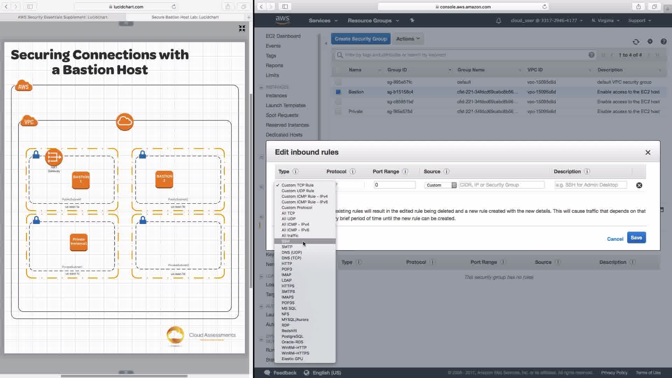
Task: Open the Services dropdown menu
Action: (323, 21)
